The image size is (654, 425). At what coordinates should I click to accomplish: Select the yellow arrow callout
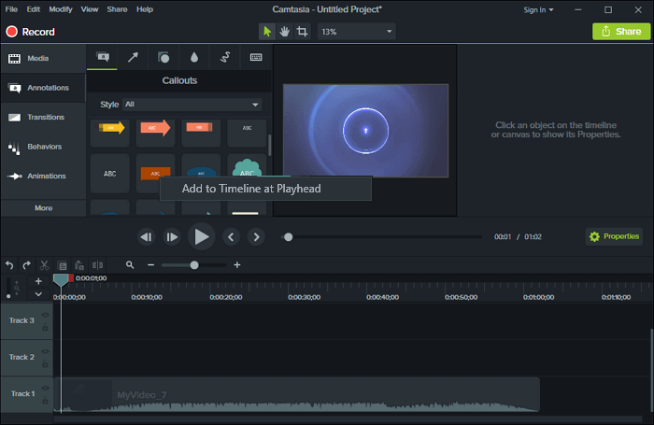pyautogui.click(x=110, y=133)
